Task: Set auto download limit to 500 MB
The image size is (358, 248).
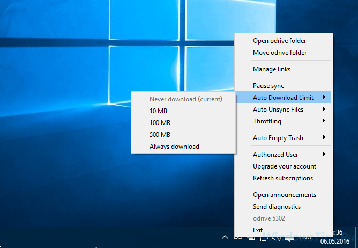Action: [x=183, y=135]
